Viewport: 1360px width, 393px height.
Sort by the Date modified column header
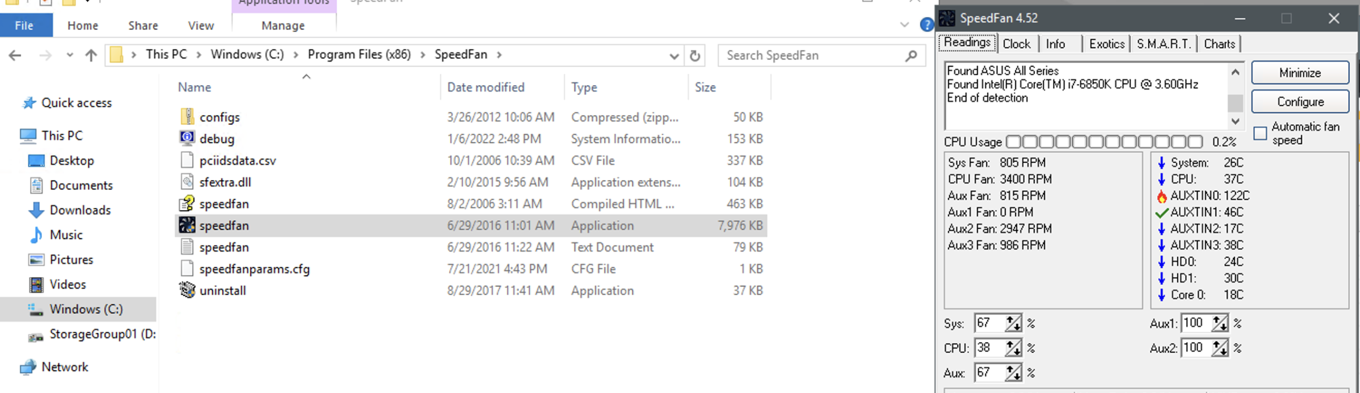[x=502, y=87]
